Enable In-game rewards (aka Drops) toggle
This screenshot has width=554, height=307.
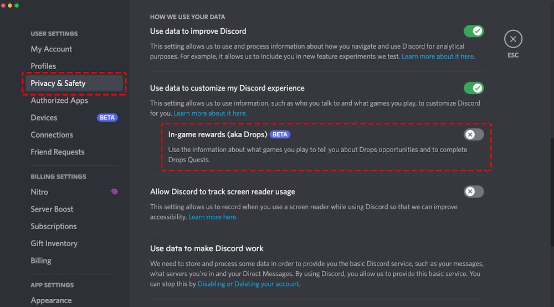pos(474,134)
